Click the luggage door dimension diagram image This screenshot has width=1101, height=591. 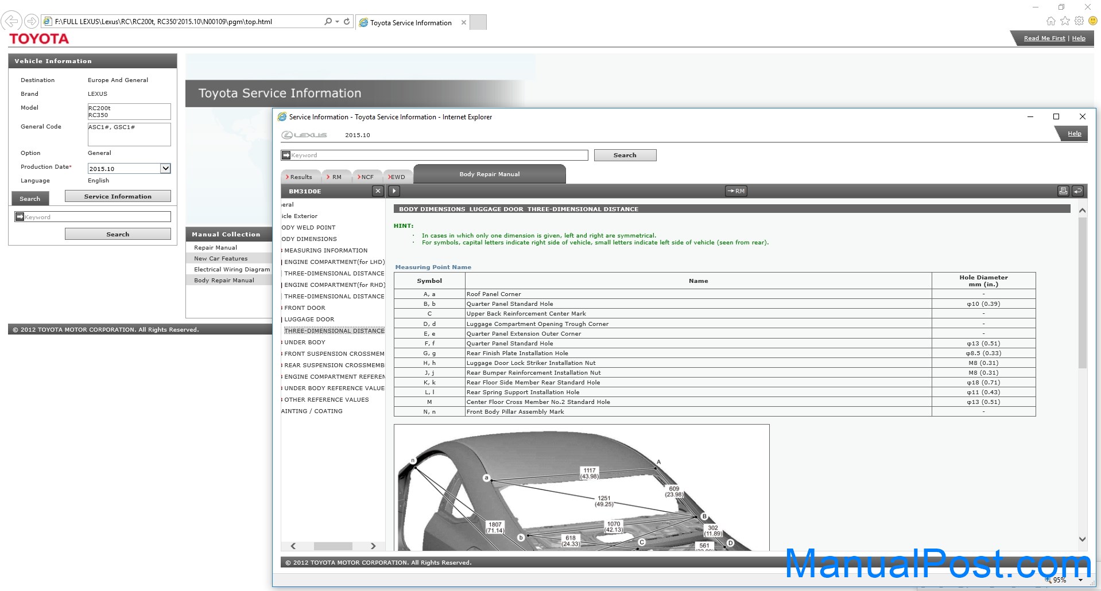click(581, 488)
